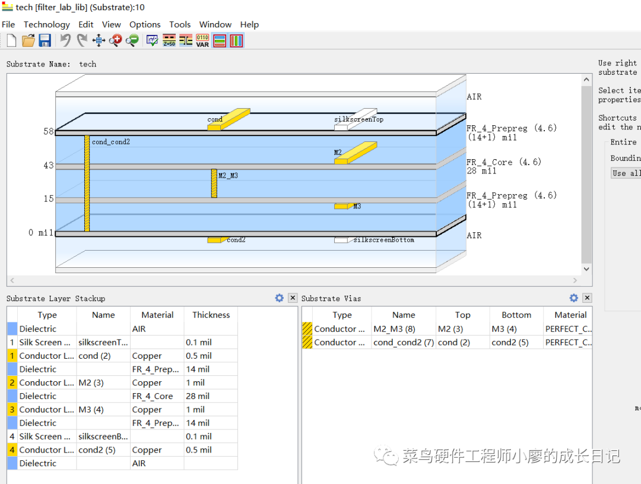Select the M2 strip in 3D view
The height and width of the screenshot is (484, 641).
[356, 153]
